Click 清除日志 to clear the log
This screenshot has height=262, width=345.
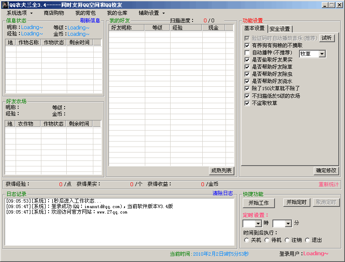(x=223, y=193)
